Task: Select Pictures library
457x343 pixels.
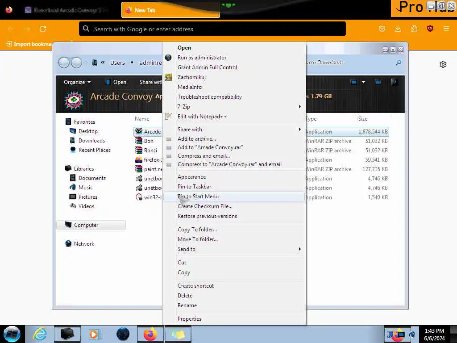Action: (83, 197)
